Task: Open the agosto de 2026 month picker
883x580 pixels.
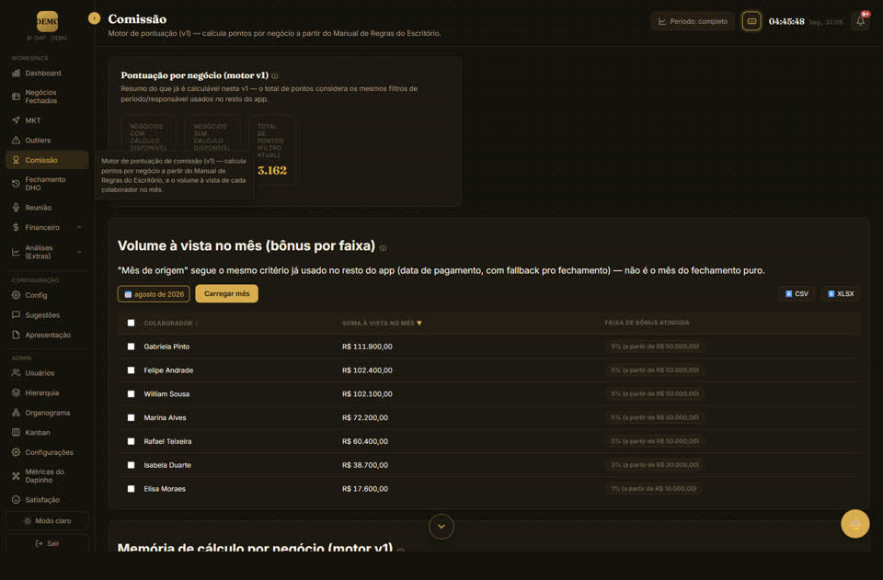Action: point(154,293)
